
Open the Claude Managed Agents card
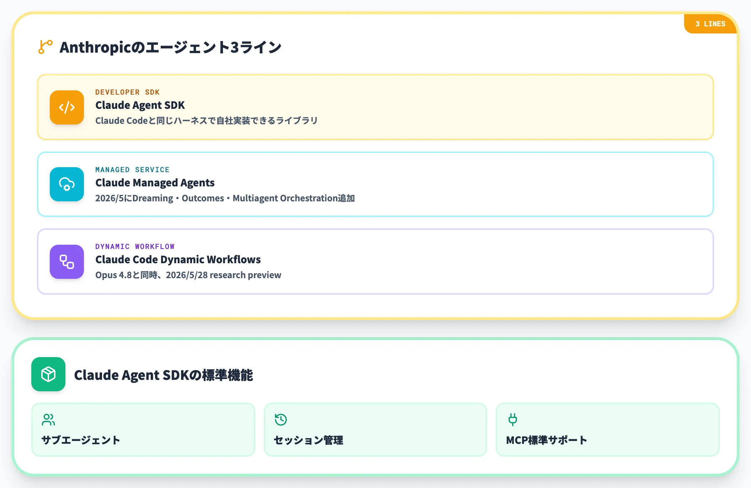point(375,184)
